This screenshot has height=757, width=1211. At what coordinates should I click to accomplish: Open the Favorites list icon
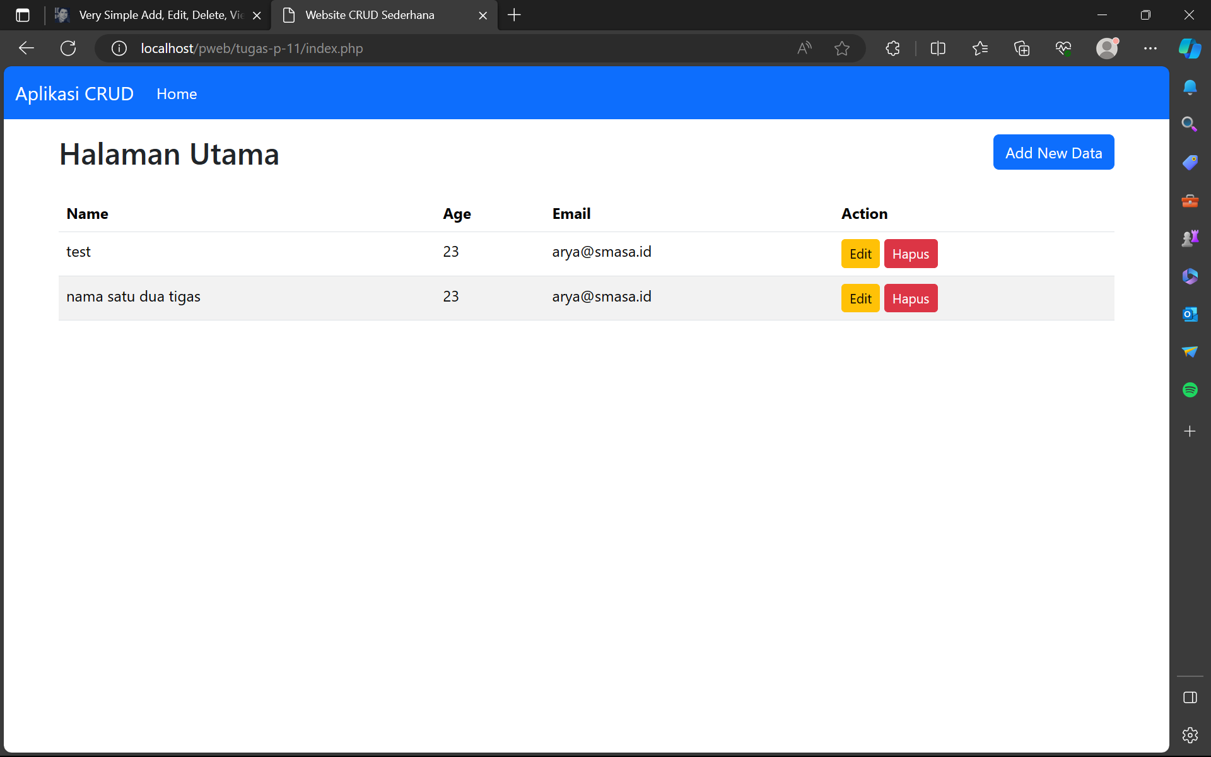tap(980, 49)
